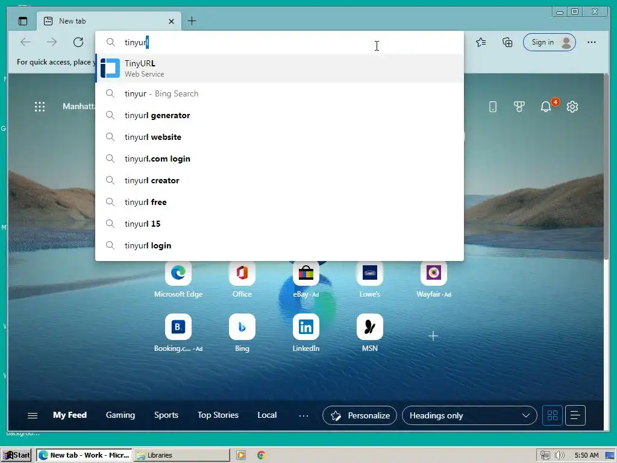Open the Windows Start button
The image size is (617, 463).
pyautogui.click(x=16, y=455)
